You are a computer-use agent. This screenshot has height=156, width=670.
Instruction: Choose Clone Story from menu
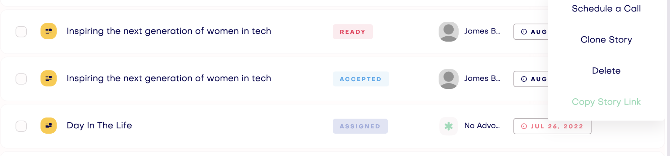(x=606, y=40)
